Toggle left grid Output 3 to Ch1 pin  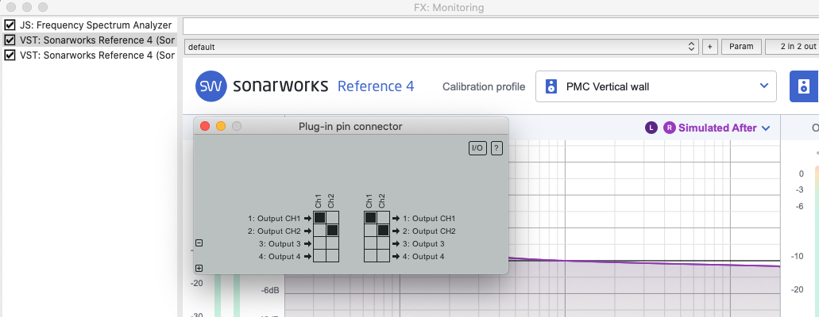(x=319, y=243)
